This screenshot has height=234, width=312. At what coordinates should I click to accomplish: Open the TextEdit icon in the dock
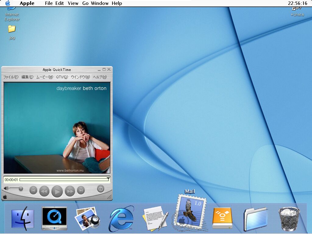point(155,218)
